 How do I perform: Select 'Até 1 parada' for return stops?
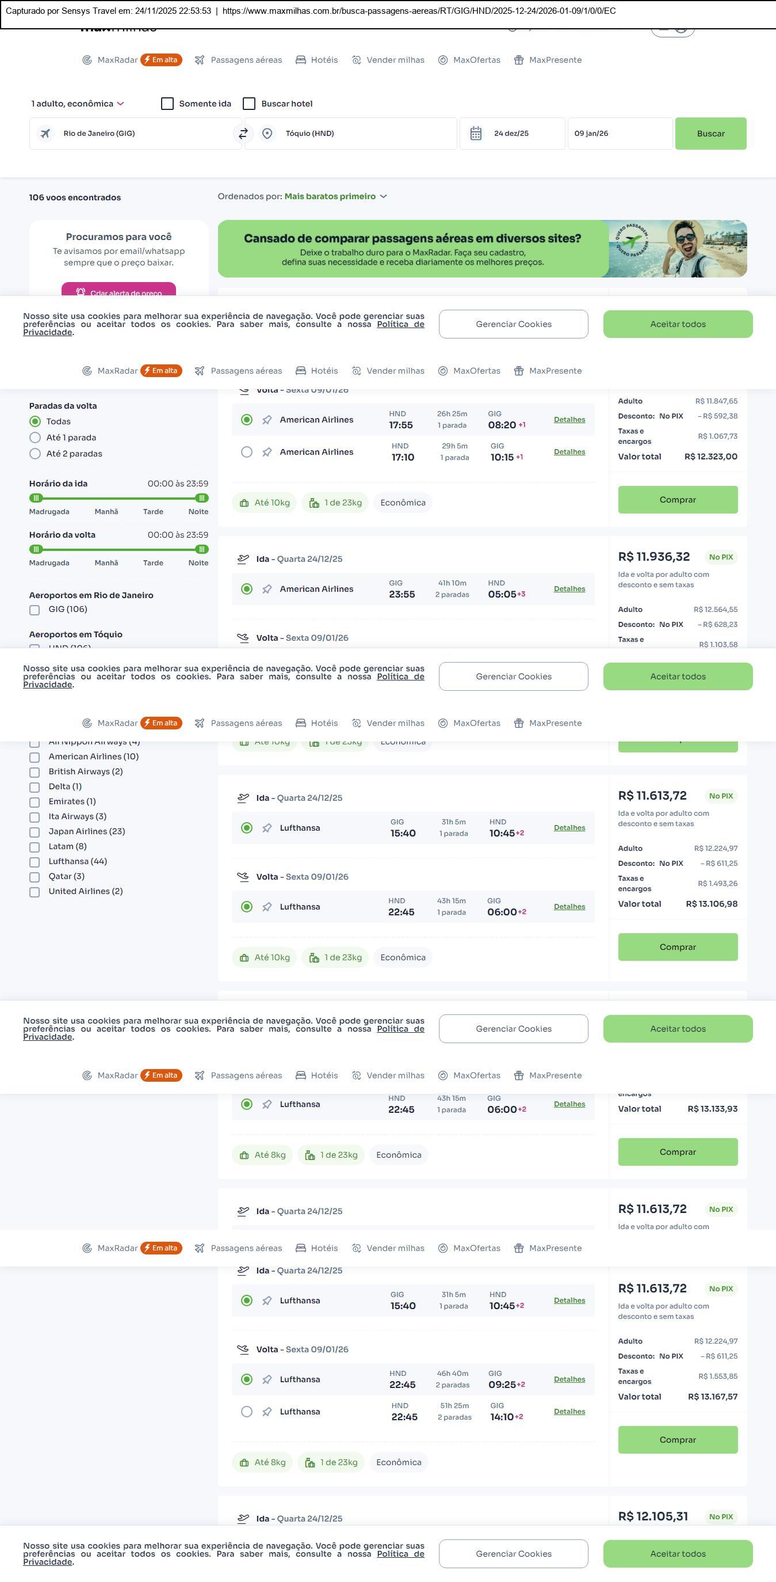(x=36, y=438)
